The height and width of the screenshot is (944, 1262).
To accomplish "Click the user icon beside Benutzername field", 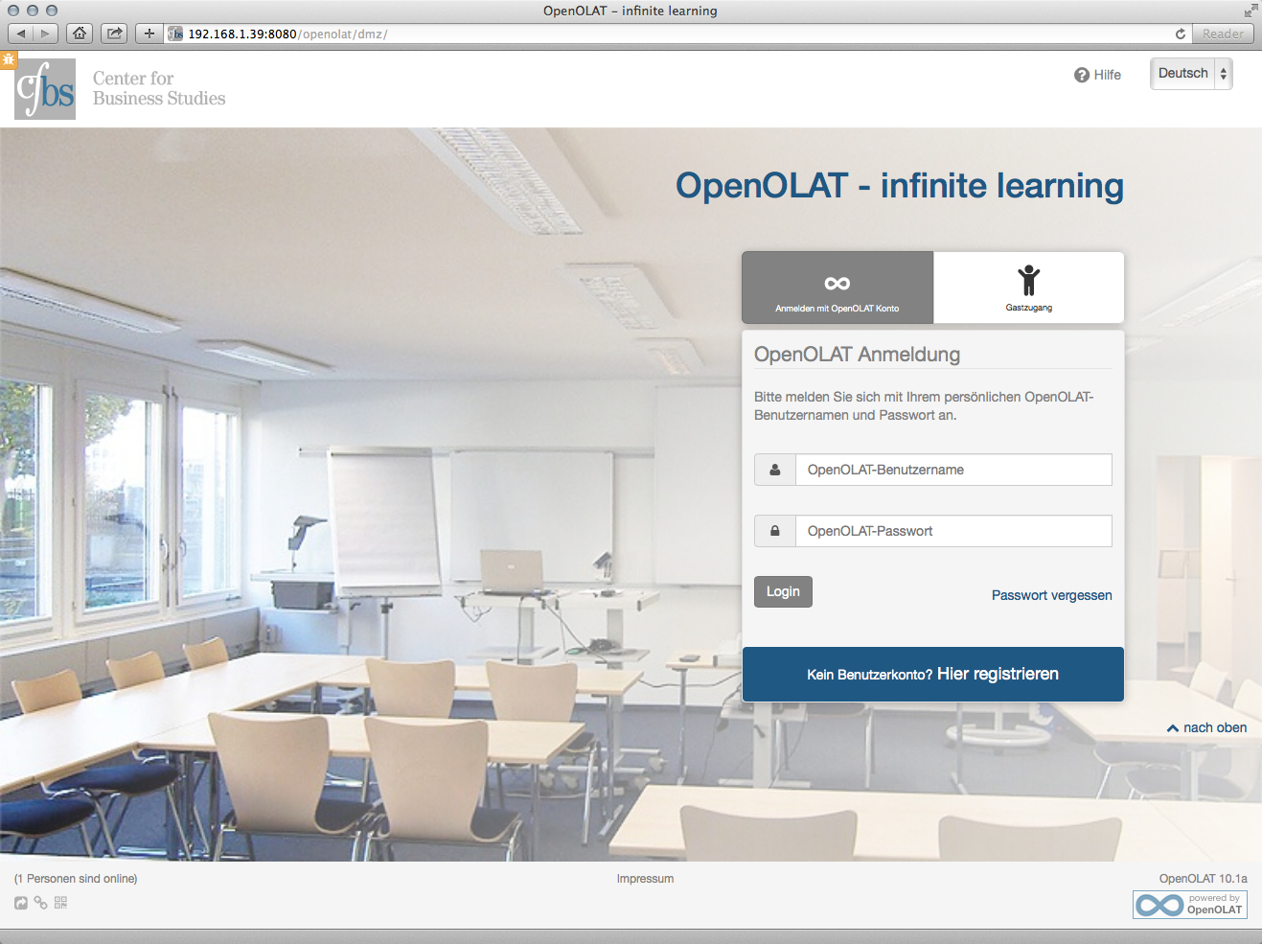I will pyautogui.click(x=775, y=470).
